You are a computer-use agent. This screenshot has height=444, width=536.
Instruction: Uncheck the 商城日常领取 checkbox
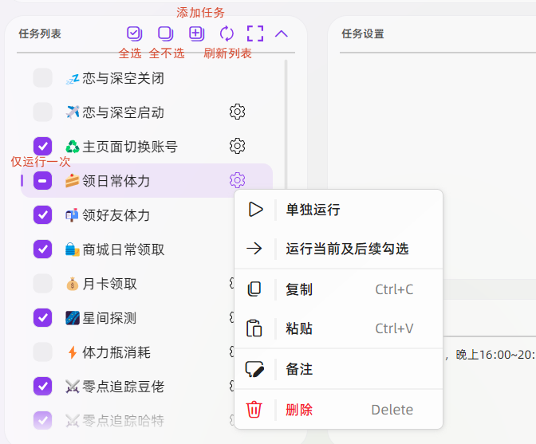[x=43, y=249]
